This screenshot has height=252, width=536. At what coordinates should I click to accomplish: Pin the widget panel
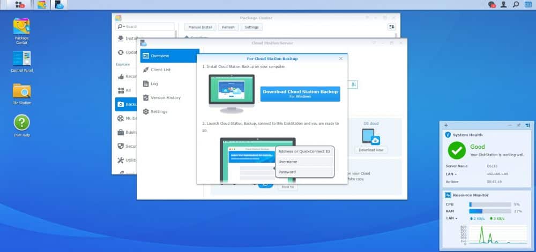point(518,125)
